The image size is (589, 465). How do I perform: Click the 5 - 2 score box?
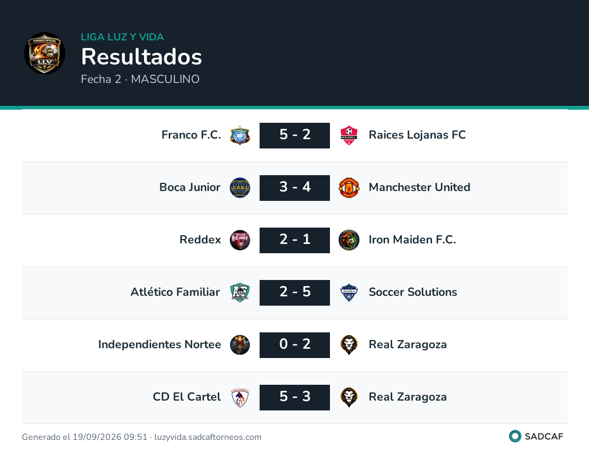tap(295, 135)
